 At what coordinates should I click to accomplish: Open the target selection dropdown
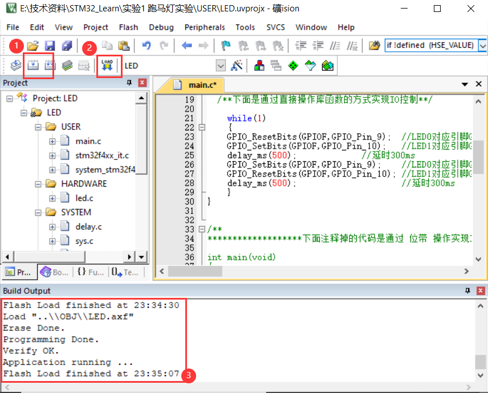[x=221, y=65]
